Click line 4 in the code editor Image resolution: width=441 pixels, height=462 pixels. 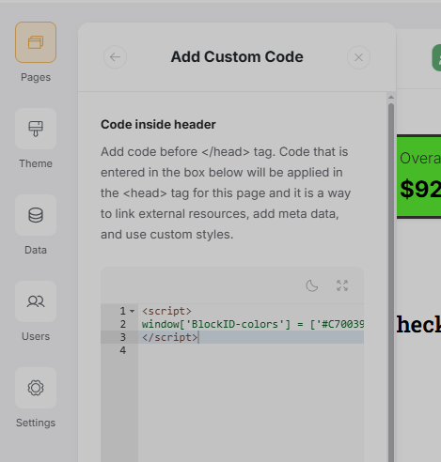tap(251, 350)
